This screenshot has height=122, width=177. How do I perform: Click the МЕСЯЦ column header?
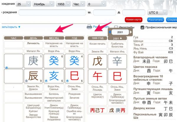pyautogui.click(x=53, y=38)
